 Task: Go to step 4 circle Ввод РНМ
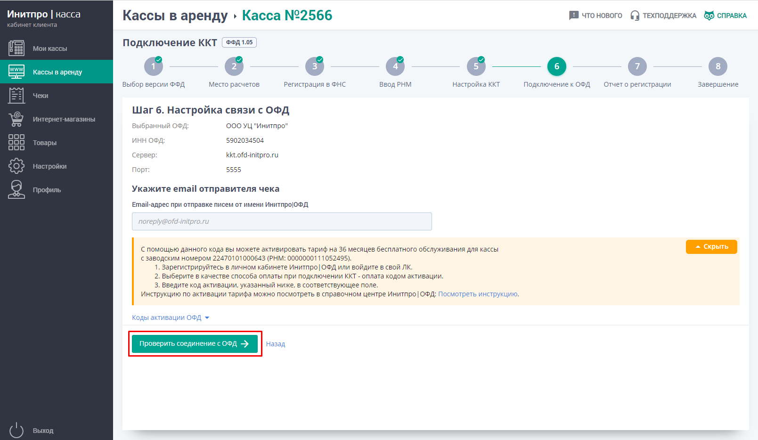395,66
